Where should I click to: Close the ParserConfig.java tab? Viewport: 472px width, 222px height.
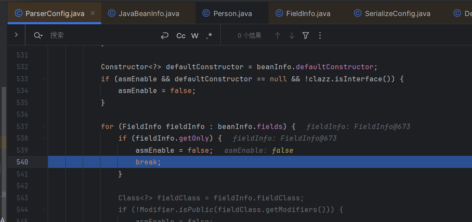click(93, 13)
